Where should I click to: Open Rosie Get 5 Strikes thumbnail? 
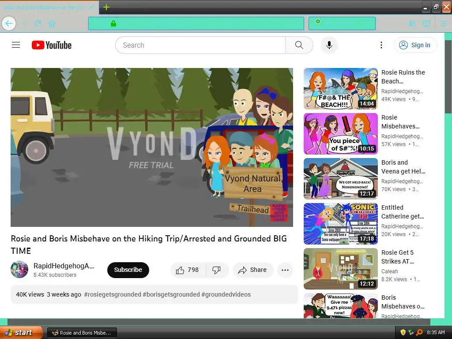click(x=340, y=269)
